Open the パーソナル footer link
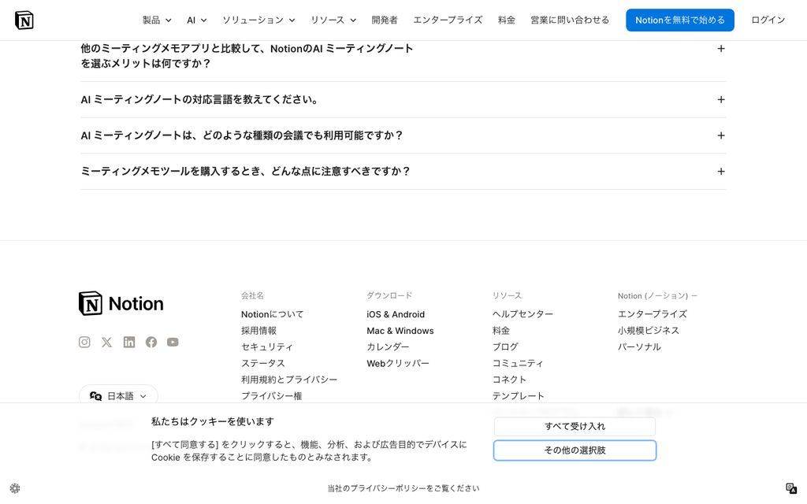 (x=639, y=347)
